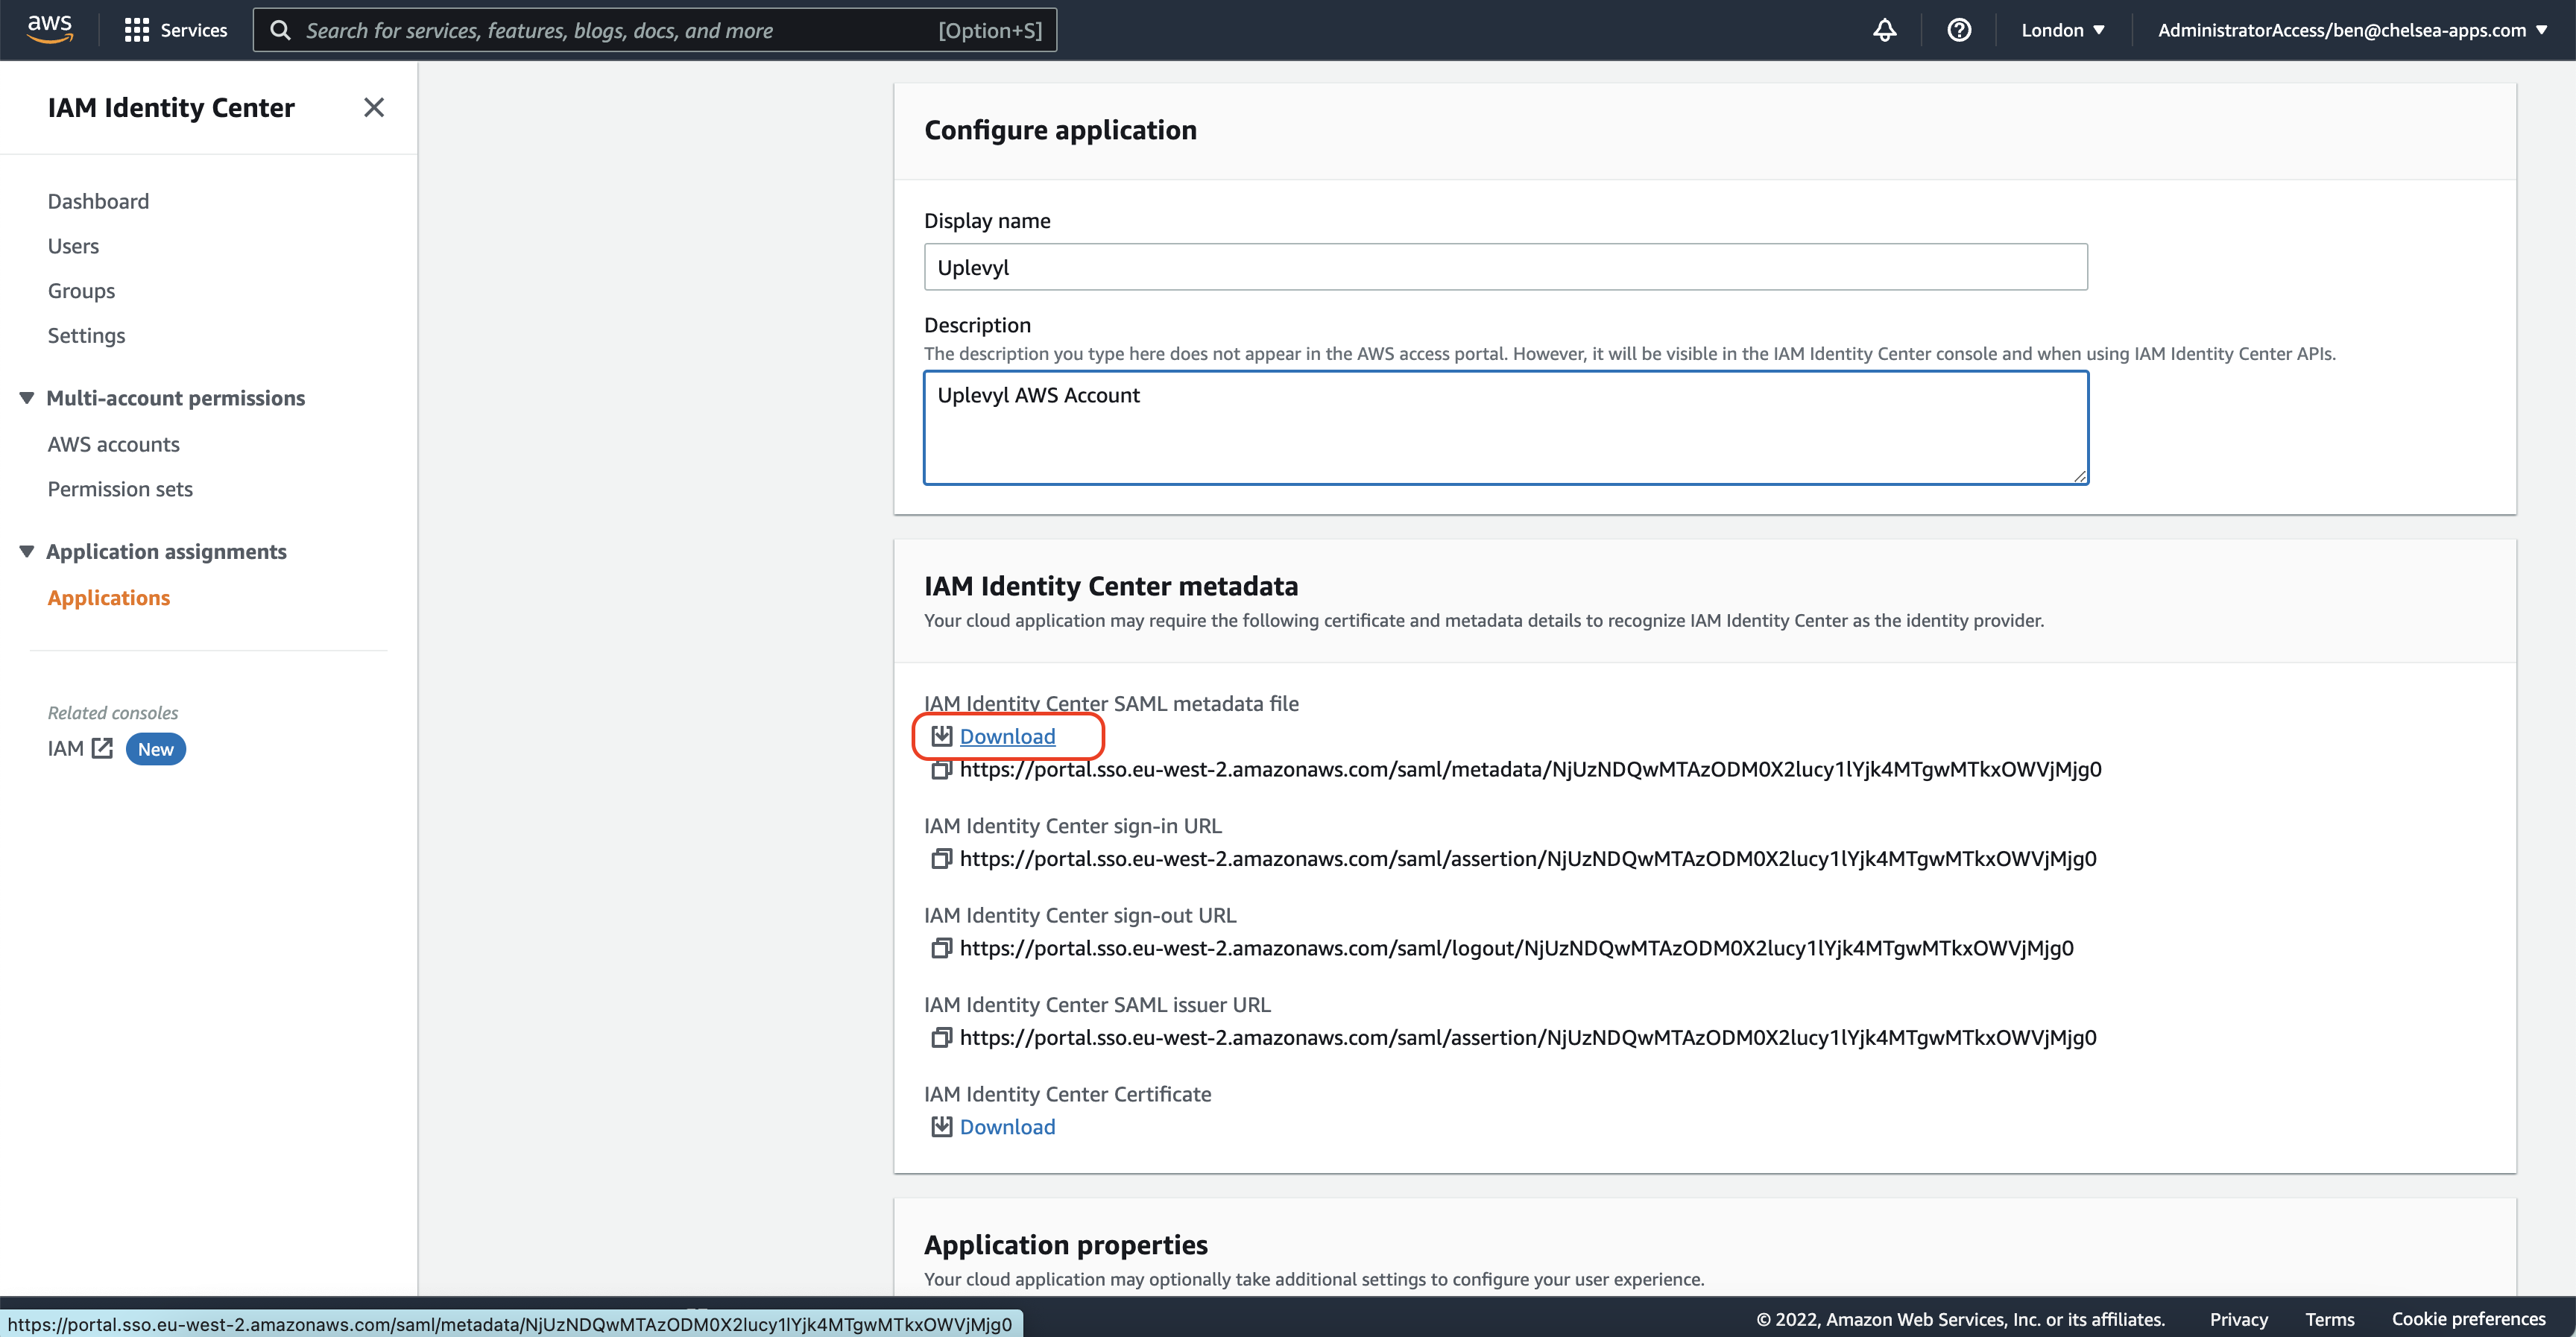2576x1337 pixels.
Task: Open the help question mark icon
Action: pos(1959,30)
